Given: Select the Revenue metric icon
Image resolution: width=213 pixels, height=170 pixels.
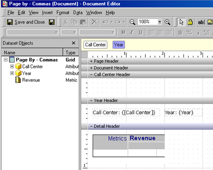Looking at the screenshot, I should click(18, 80).
